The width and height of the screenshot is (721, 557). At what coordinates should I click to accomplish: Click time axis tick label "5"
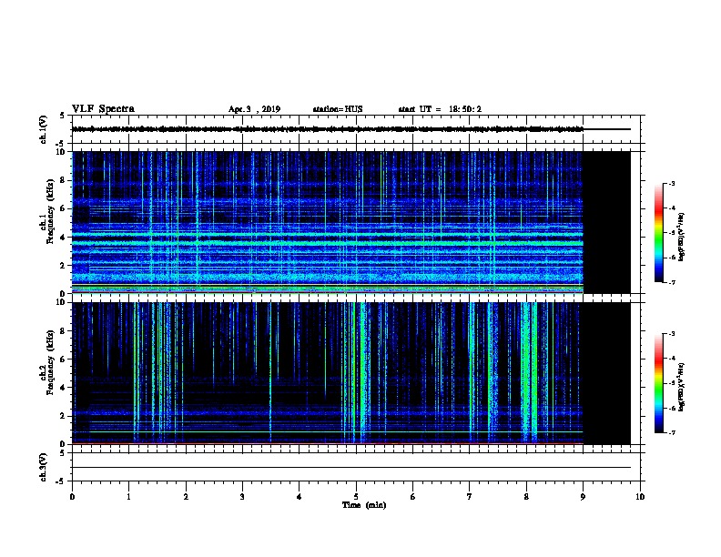pyautogui.click(x=356, y=497)
